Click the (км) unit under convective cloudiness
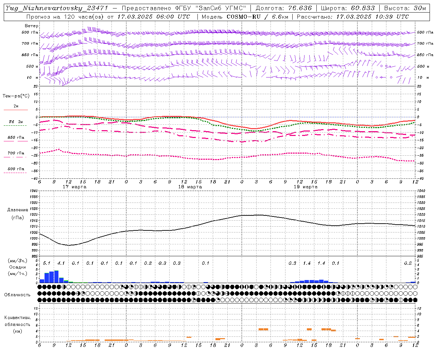The height and width of the screenshot is (348, 435). coord(18,331)
